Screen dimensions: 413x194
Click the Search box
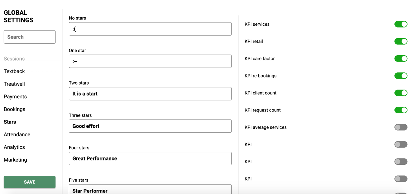coord(29,37)
